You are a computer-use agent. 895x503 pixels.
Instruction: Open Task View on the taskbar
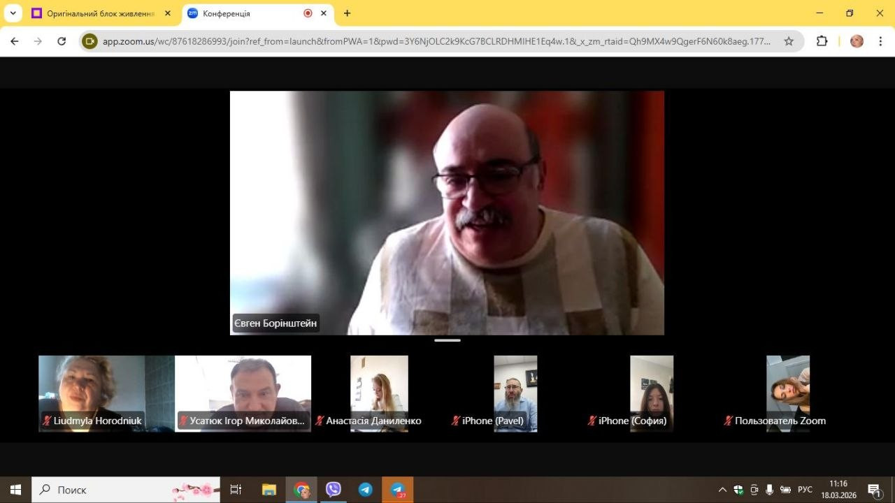(x=236, y=490)
